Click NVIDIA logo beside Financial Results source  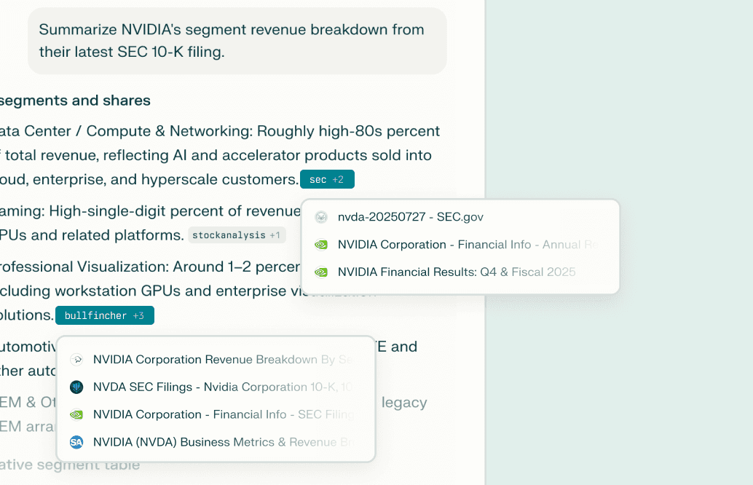(321, 272)
